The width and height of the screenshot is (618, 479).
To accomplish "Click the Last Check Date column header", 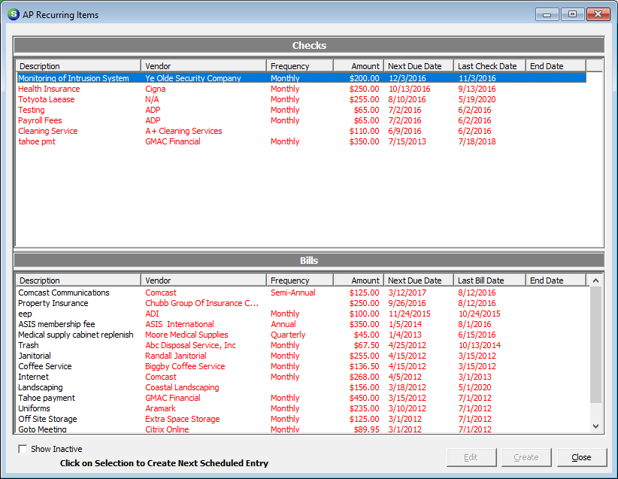I will [x=489, y=66].
